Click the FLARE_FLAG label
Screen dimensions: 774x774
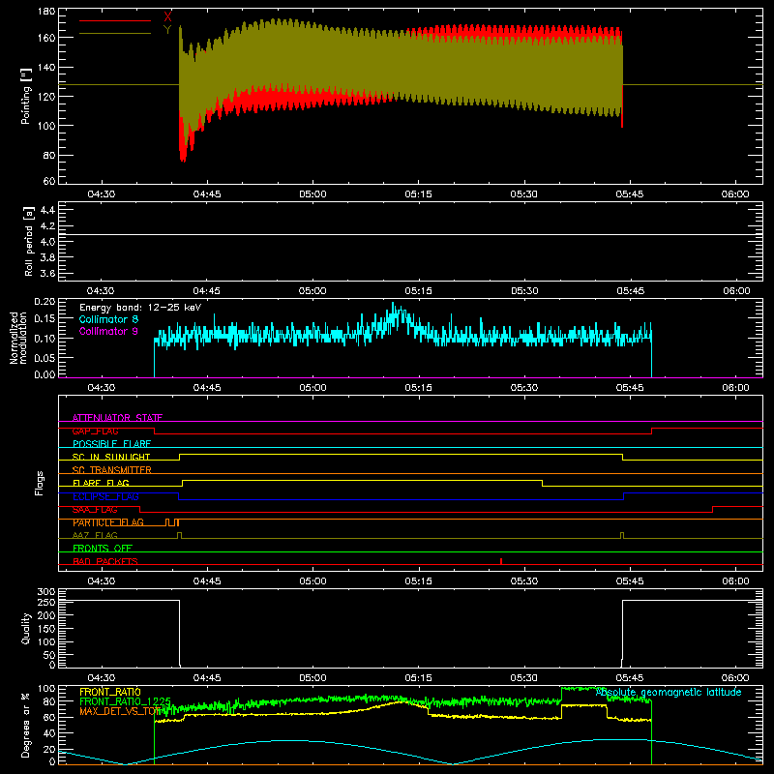[x=101, y=483]
